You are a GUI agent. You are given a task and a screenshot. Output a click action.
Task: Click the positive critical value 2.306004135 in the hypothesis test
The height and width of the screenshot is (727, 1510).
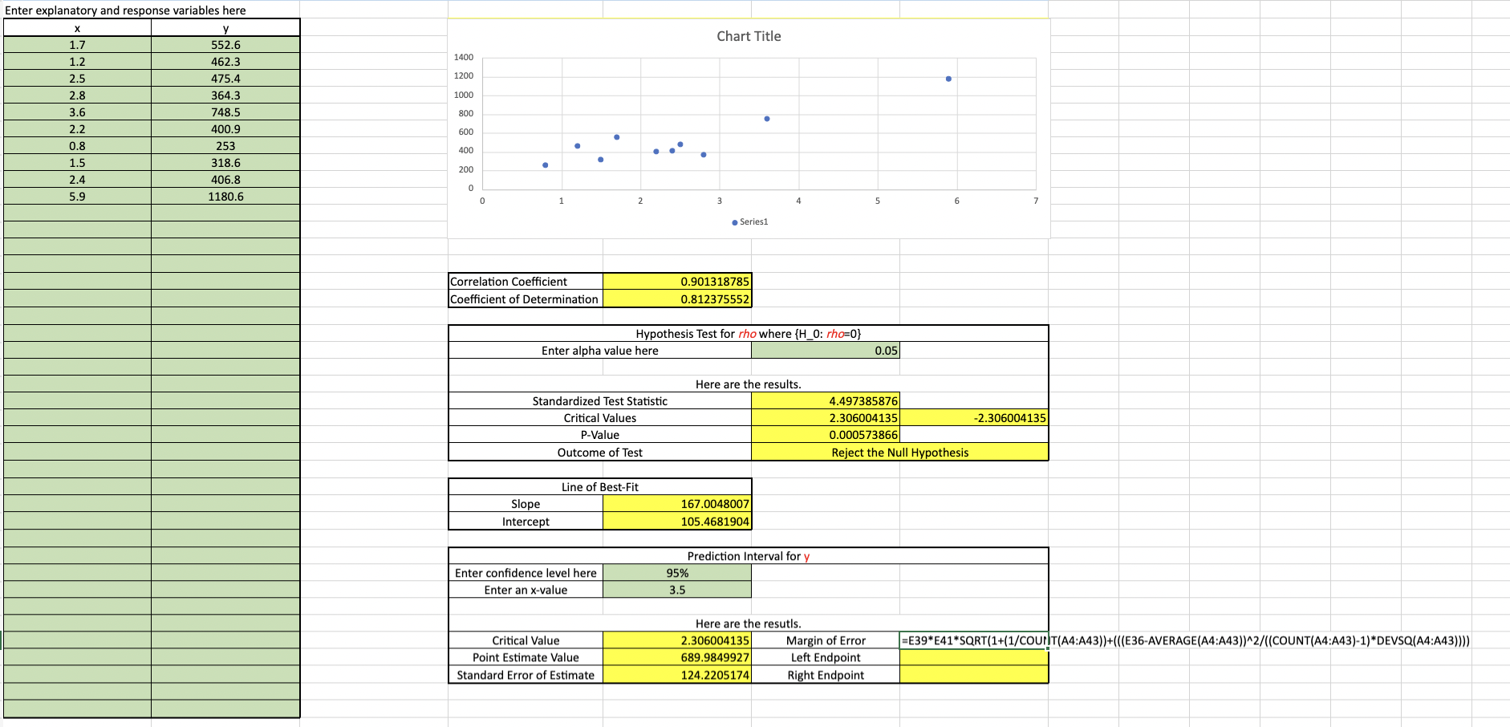[x=826, y=418]
